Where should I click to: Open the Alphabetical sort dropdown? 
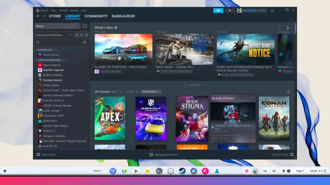151,92
